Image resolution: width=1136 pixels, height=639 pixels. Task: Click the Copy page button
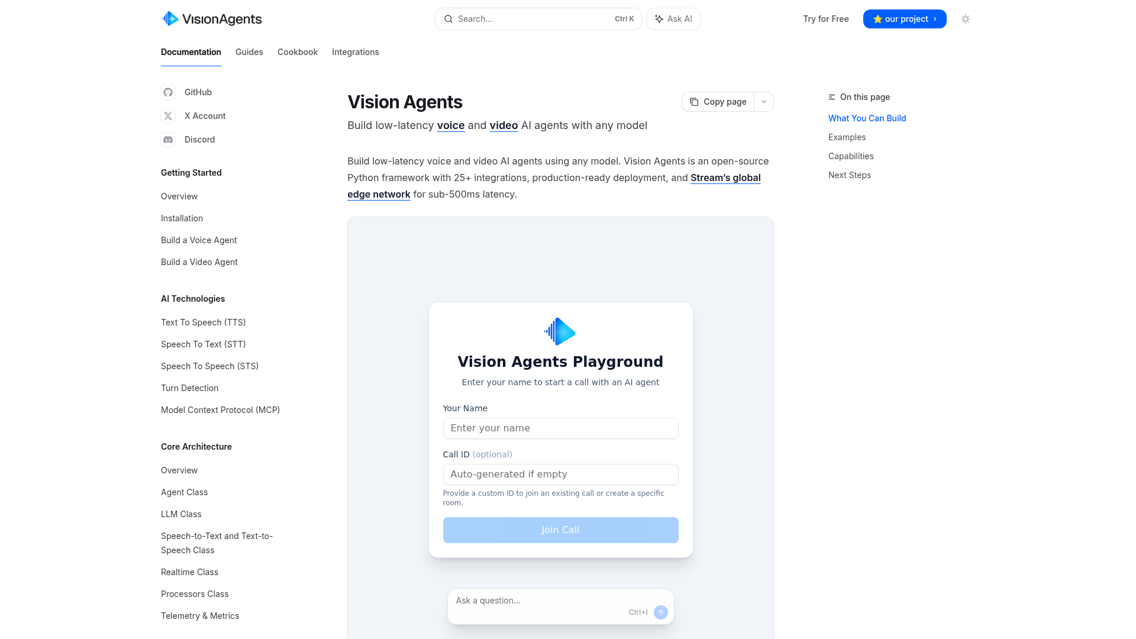click(x=718, y=102)
